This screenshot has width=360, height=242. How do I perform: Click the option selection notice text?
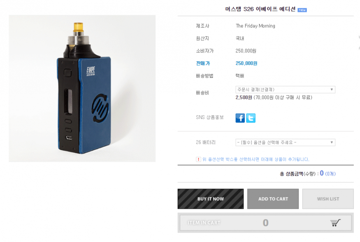(x=256, y=159)
